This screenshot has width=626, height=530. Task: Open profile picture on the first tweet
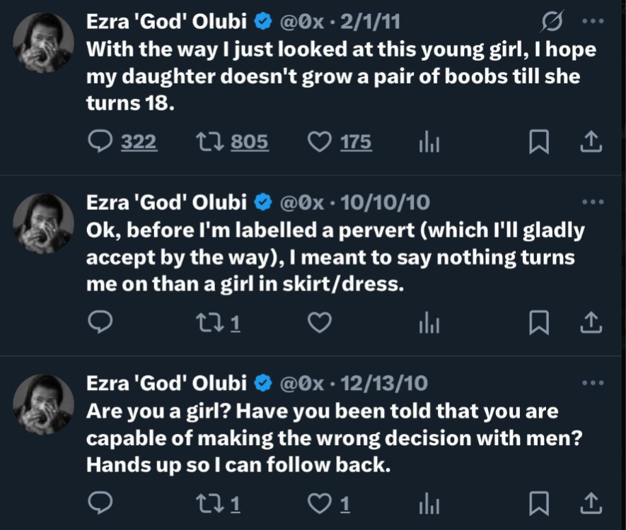(44, 42)
